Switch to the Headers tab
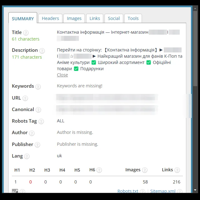 click(x=50, y=18)
